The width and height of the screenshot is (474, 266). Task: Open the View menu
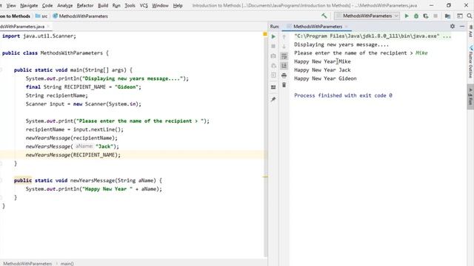(11, 5)
